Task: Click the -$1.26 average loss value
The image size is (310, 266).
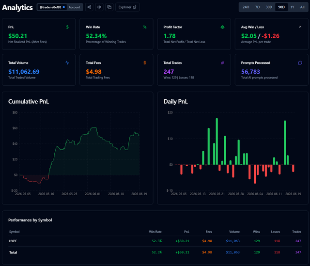Action: click(x=270, y=36)
